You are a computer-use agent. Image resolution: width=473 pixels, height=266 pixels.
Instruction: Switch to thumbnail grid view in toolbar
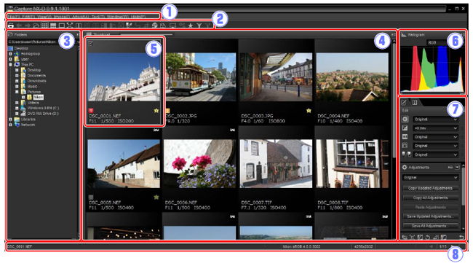coord(44,26)
